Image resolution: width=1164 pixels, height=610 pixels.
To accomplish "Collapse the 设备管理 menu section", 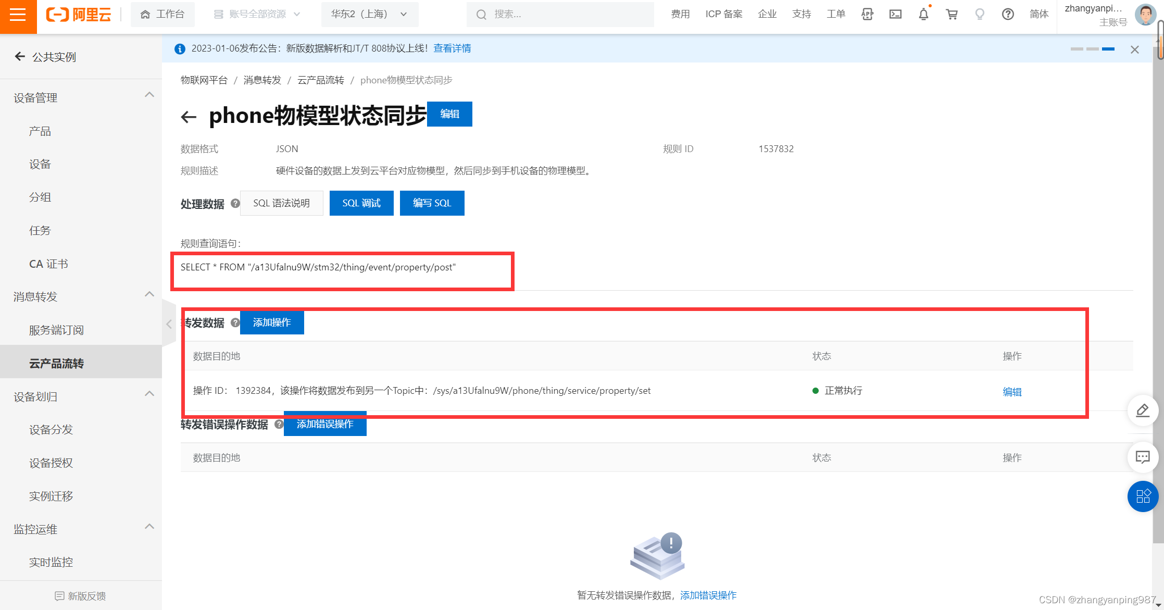I will [149, 95].
